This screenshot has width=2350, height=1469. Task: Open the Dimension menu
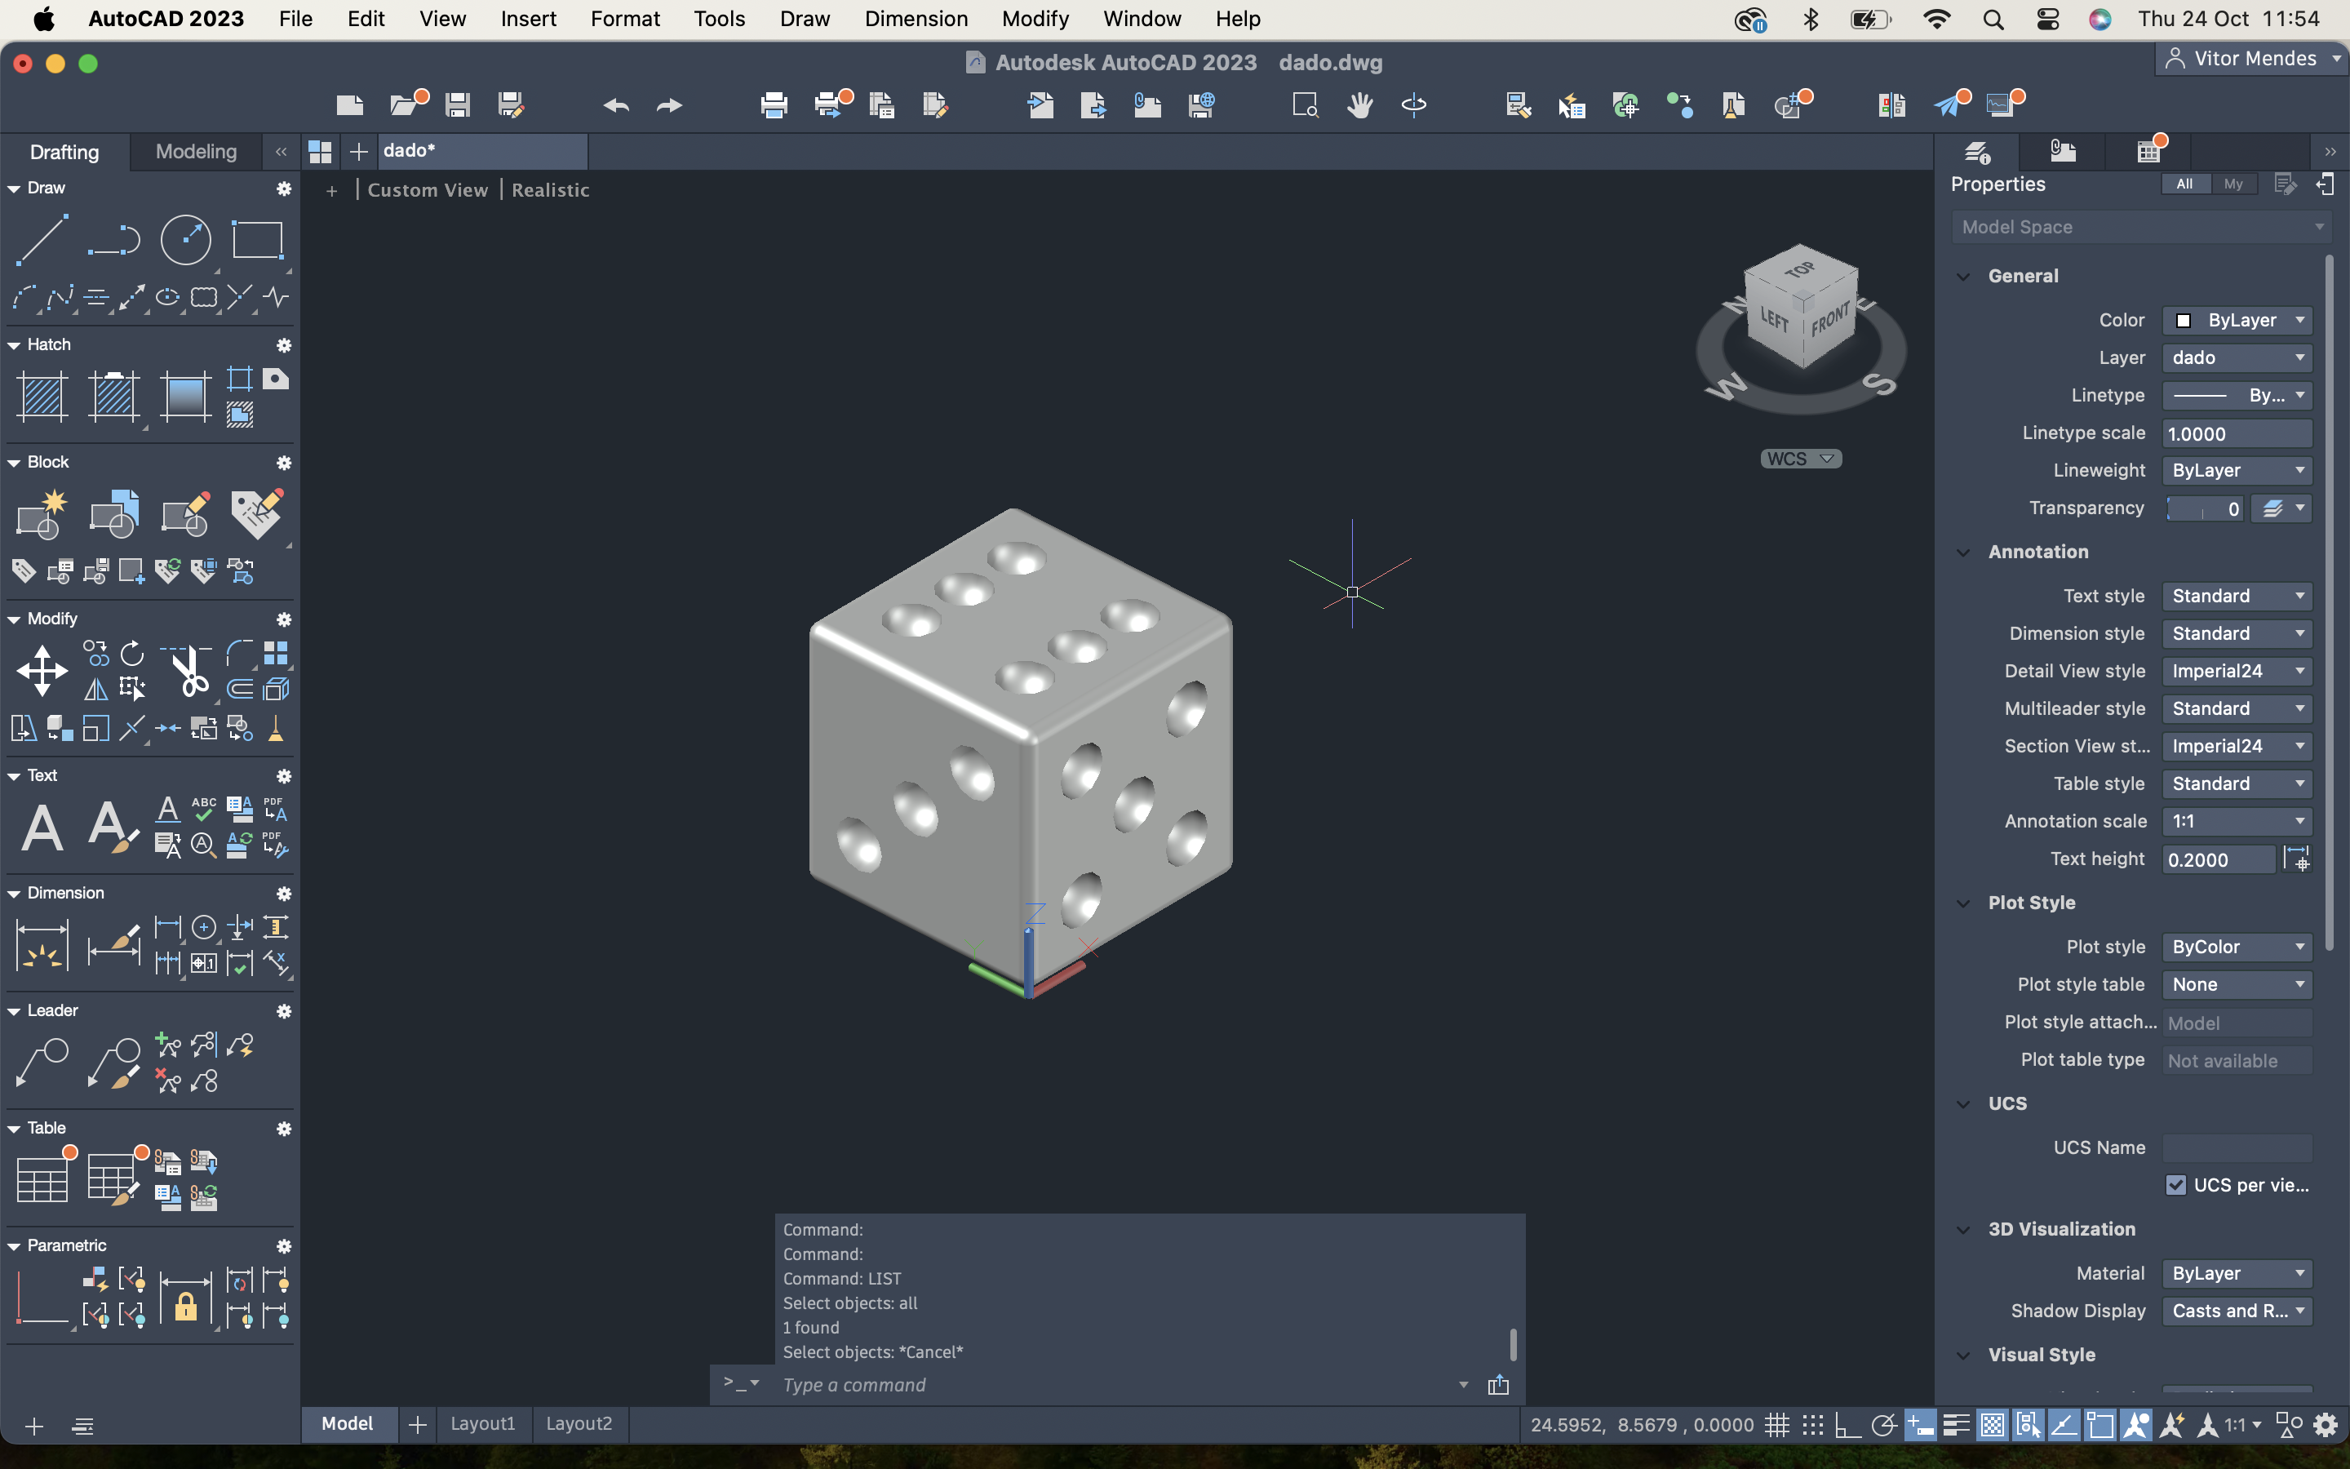[916, 19]
